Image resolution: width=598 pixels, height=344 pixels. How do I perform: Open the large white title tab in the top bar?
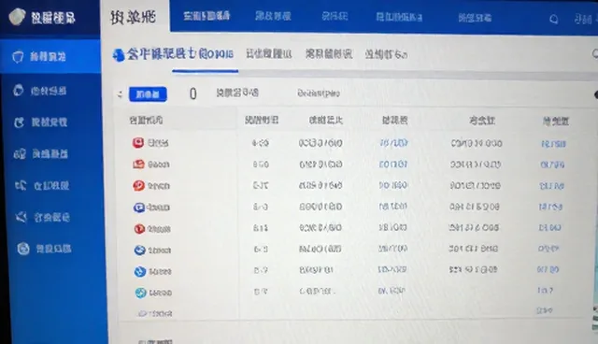(x=135, y=17)
